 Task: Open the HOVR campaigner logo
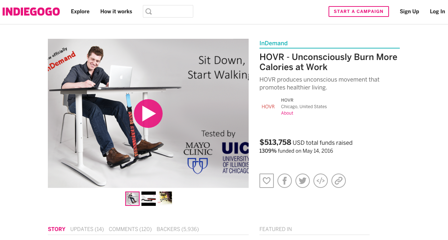(x=268, y=107)
